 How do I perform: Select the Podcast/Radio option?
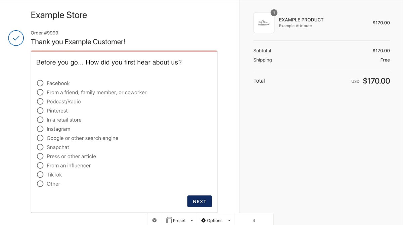[x=40, y=101]
